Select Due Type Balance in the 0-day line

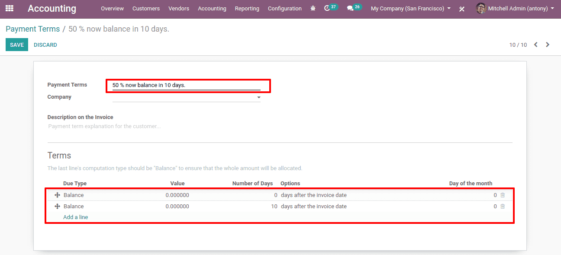pyautogui.click(x=74, y=195)
